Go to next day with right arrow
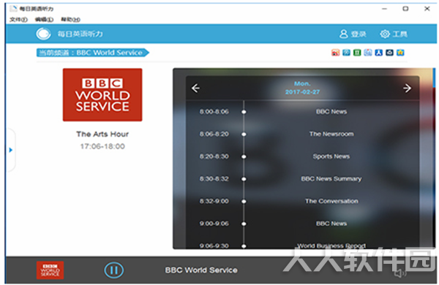Screen dimensions: 439x285 (x=407, y=88)
